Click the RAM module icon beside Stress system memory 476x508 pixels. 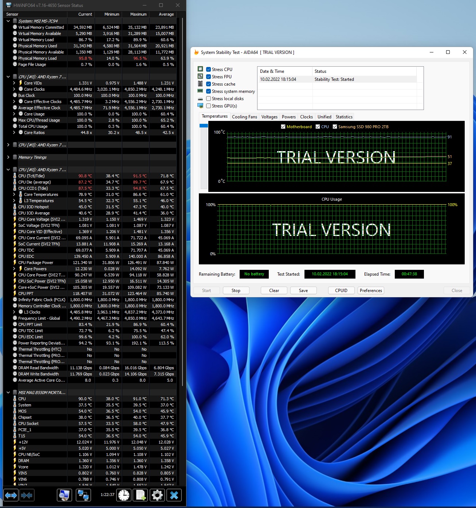click(x=200, y=91)
